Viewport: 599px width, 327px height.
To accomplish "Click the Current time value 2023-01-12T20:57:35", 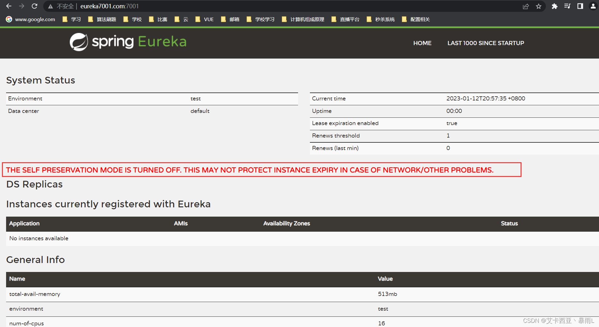I will pyautogui.click(x=486, y=99).
